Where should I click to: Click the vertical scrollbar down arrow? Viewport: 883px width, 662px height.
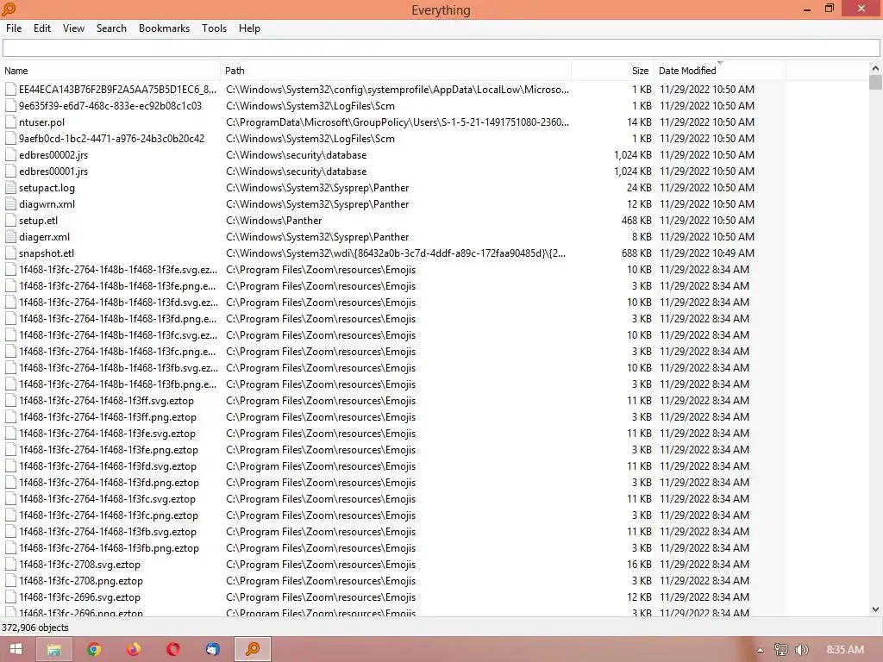click(x=875, y=609)
